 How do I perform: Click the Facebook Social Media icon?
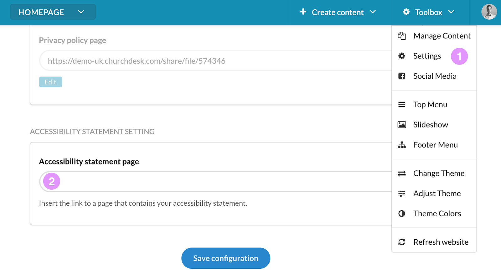(402, 76)
